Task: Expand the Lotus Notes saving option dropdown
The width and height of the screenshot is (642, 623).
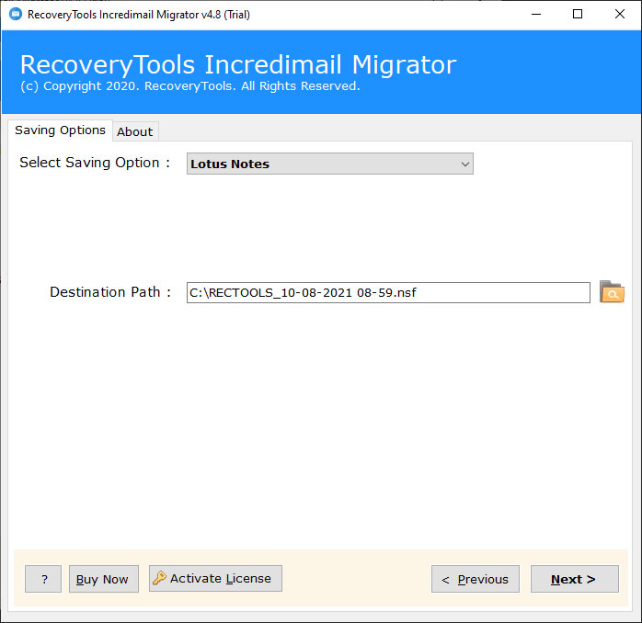Action: [x=330, y=164]
